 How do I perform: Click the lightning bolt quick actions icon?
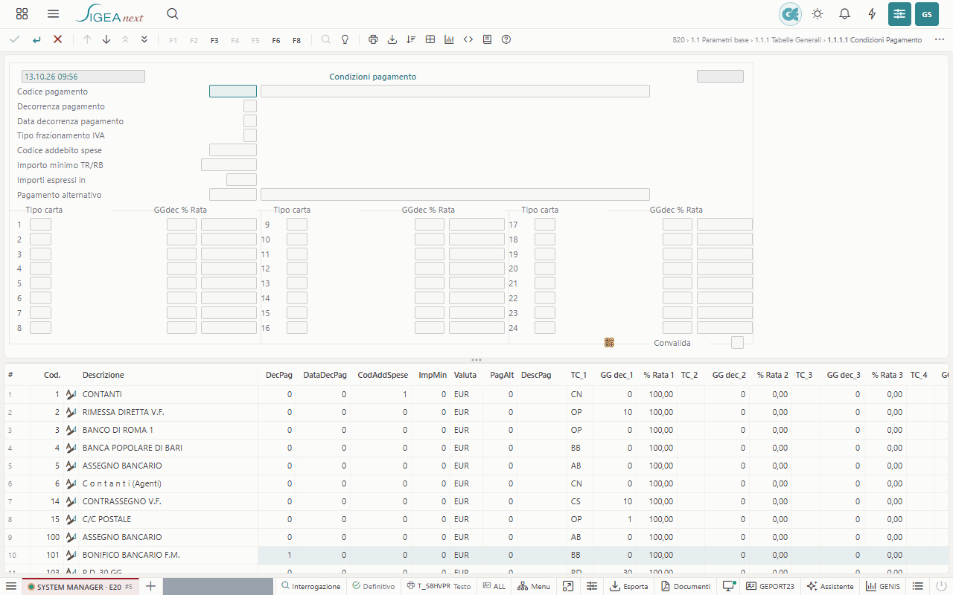pyautogui.click(x=872, y=14)
